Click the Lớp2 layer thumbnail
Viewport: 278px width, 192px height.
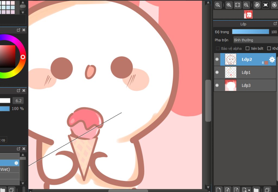[x=231, y=59]
